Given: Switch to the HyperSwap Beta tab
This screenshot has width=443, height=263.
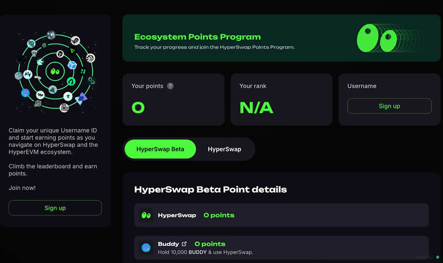Looking at the screenshot, I should click(x=159, y=149).
